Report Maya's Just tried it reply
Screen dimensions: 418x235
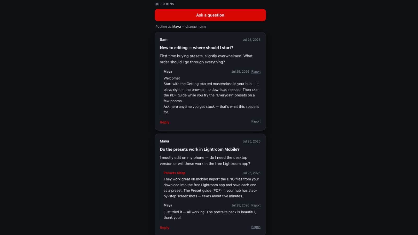tap(256, 205)
